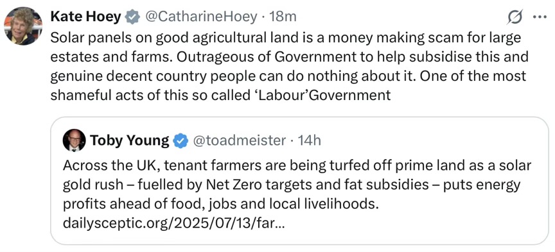555x252 pixels.
Task: Click Kate Hoey's blue verified badge
Action: (x=133, y=17)
